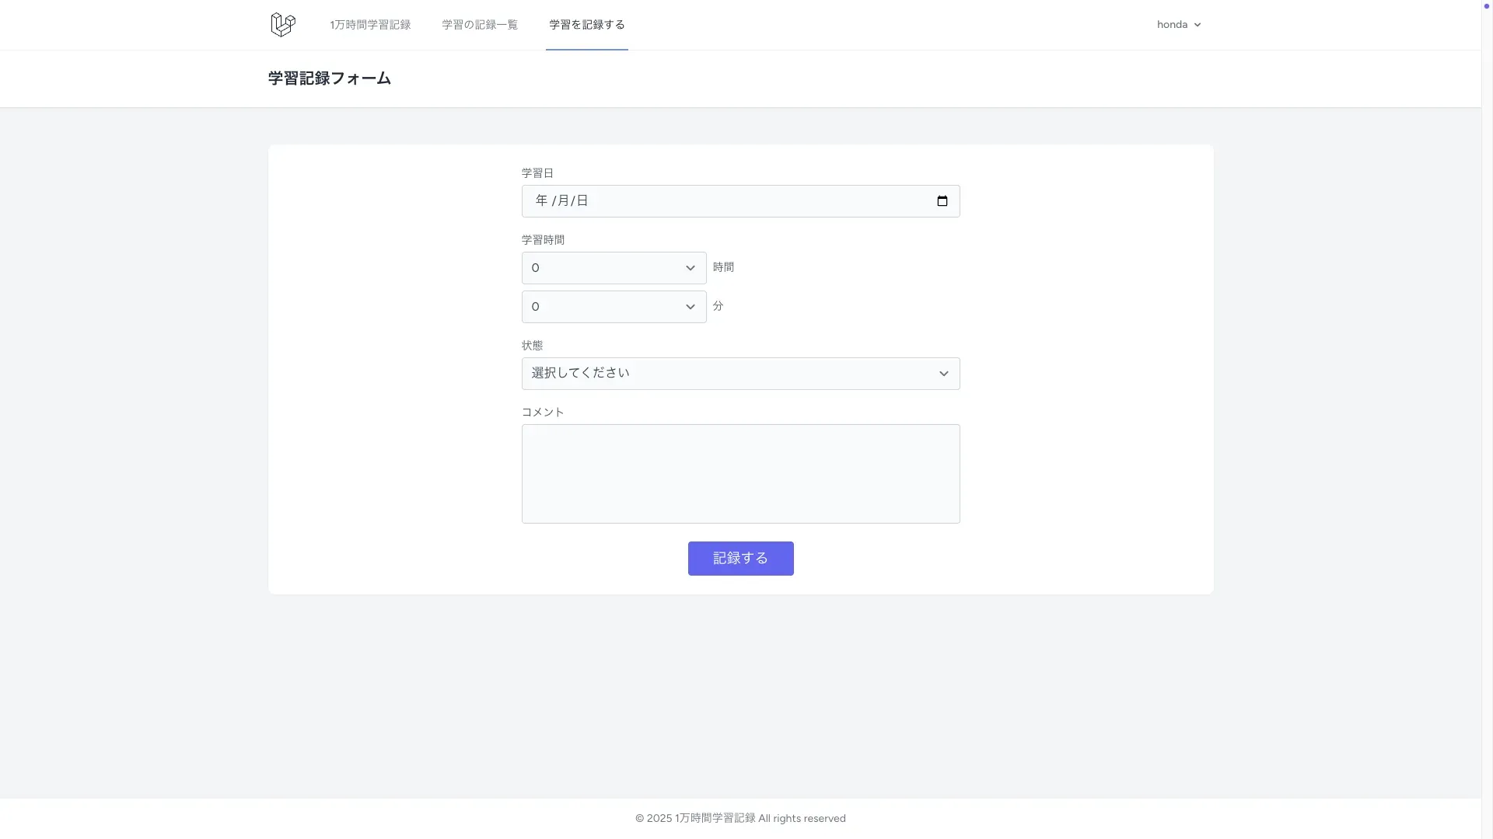Click the minutes select chevron arrow

[x=690, y=307]
